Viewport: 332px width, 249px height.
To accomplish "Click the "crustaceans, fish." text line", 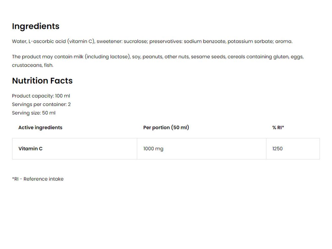I will pyautogui.click(x=32, y=65).
